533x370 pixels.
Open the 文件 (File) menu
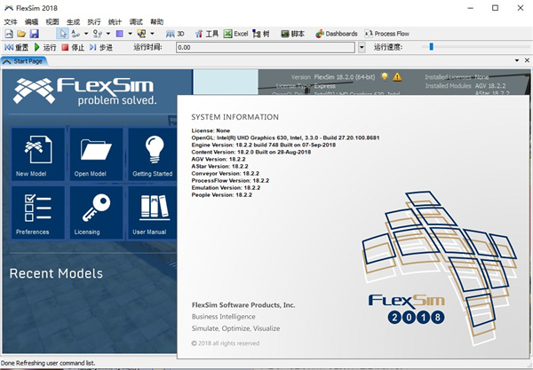tap(11, 20)
